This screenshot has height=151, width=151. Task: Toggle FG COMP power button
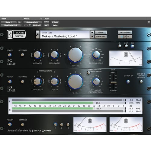click(x=10, y=55)
